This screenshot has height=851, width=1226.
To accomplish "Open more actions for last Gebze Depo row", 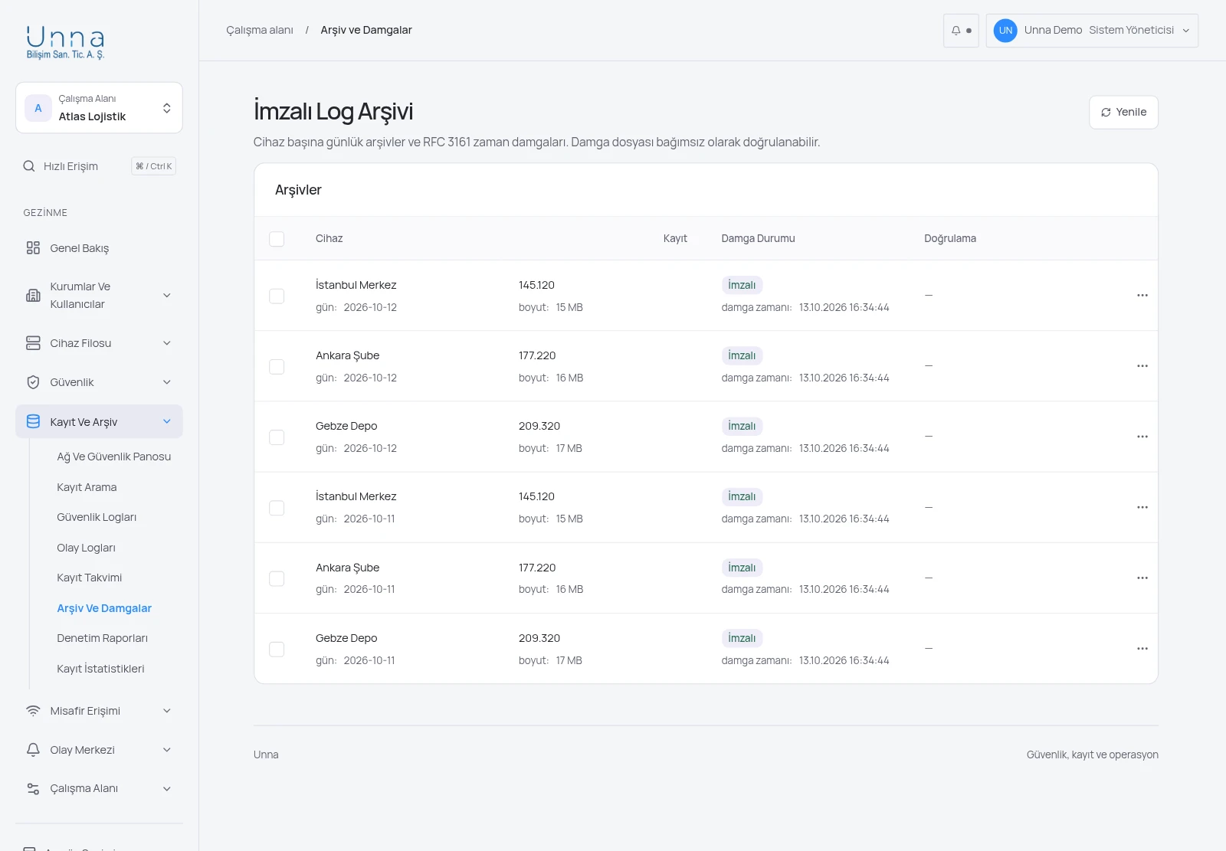I will coord(1142,649).
